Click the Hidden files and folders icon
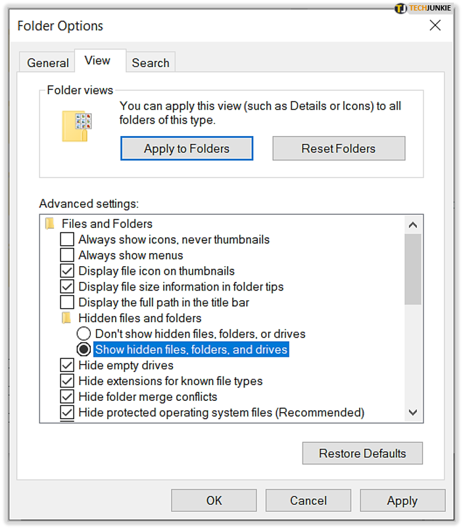This screenshot has height=529, width=463. (66, 318)
